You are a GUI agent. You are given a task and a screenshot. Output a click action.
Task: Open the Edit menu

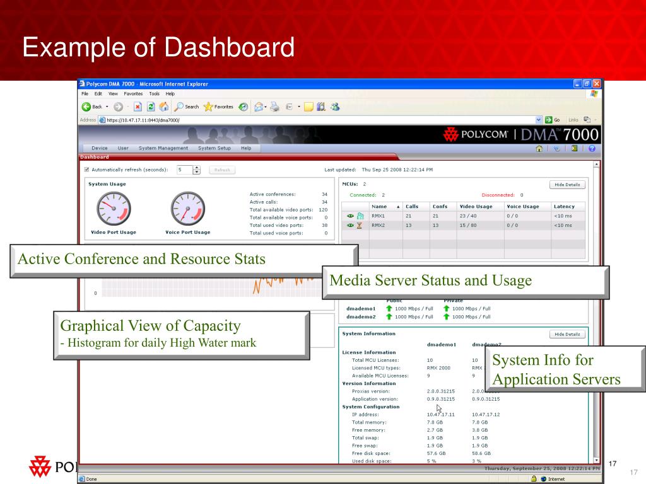[98, 94]
